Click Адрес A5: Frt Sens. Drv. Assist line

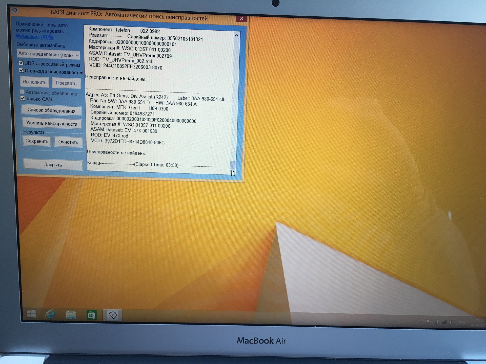point(127,96)
